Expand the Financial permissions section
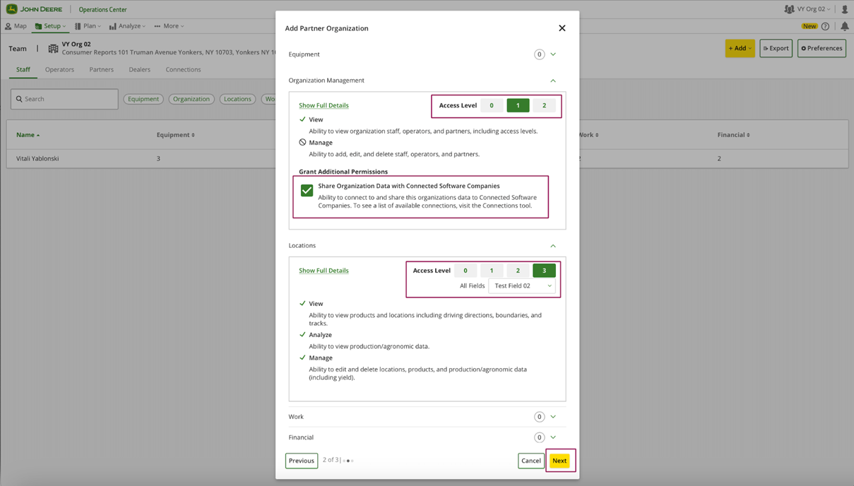854x486 pixels. tap(553, 437)
